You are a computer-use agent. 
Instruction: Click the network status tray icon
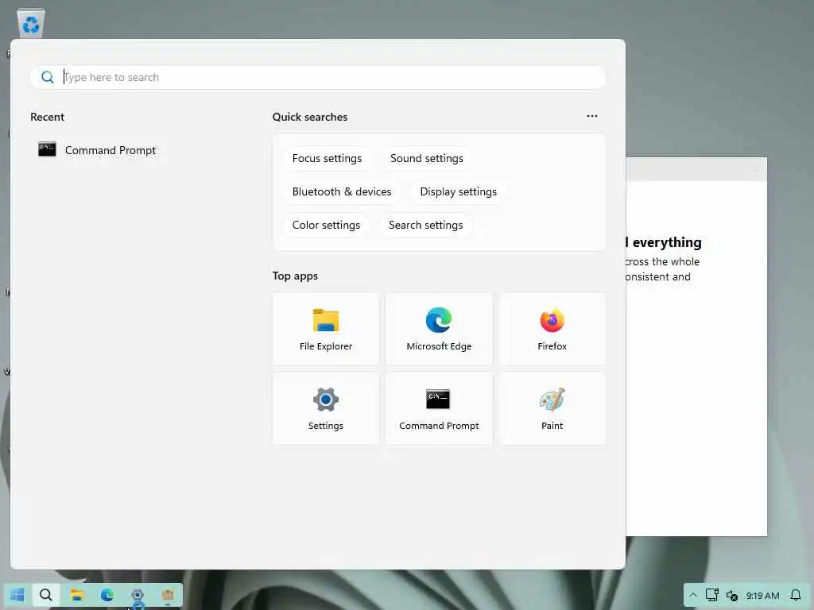point(711,595)
